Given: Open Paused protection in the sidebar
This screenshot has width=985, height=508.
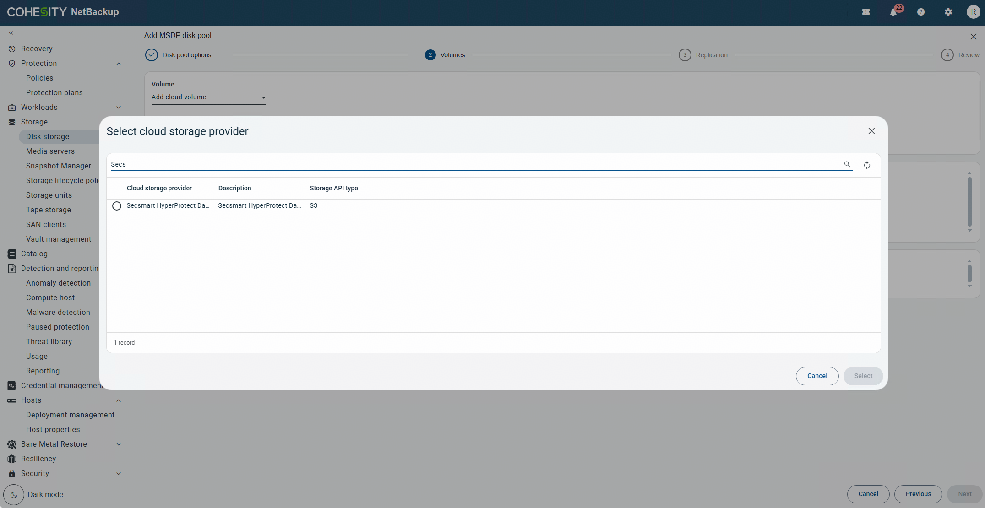Looking at the screenshot, I should (58, 327).
